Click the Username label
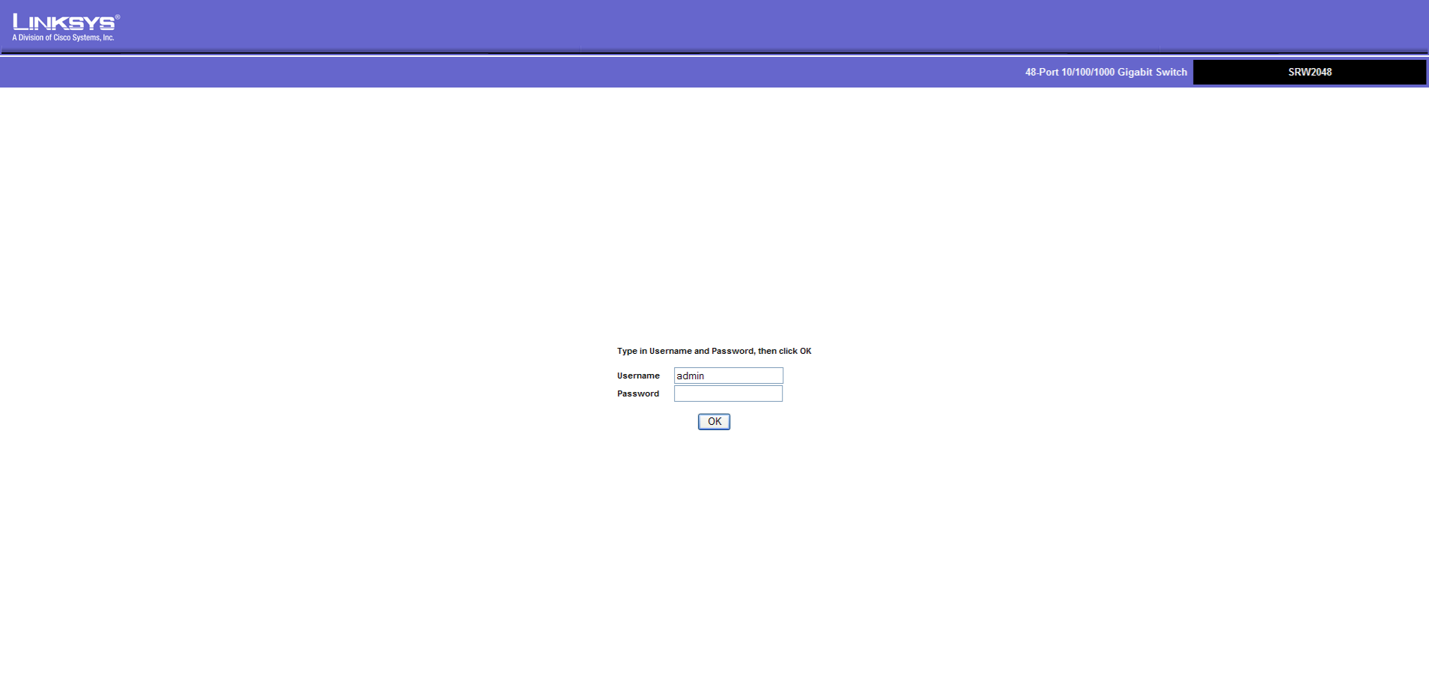The image size is (1429, 677). 638,376
